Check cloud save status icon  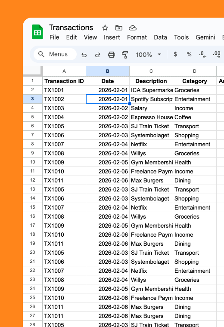point(133,28)
